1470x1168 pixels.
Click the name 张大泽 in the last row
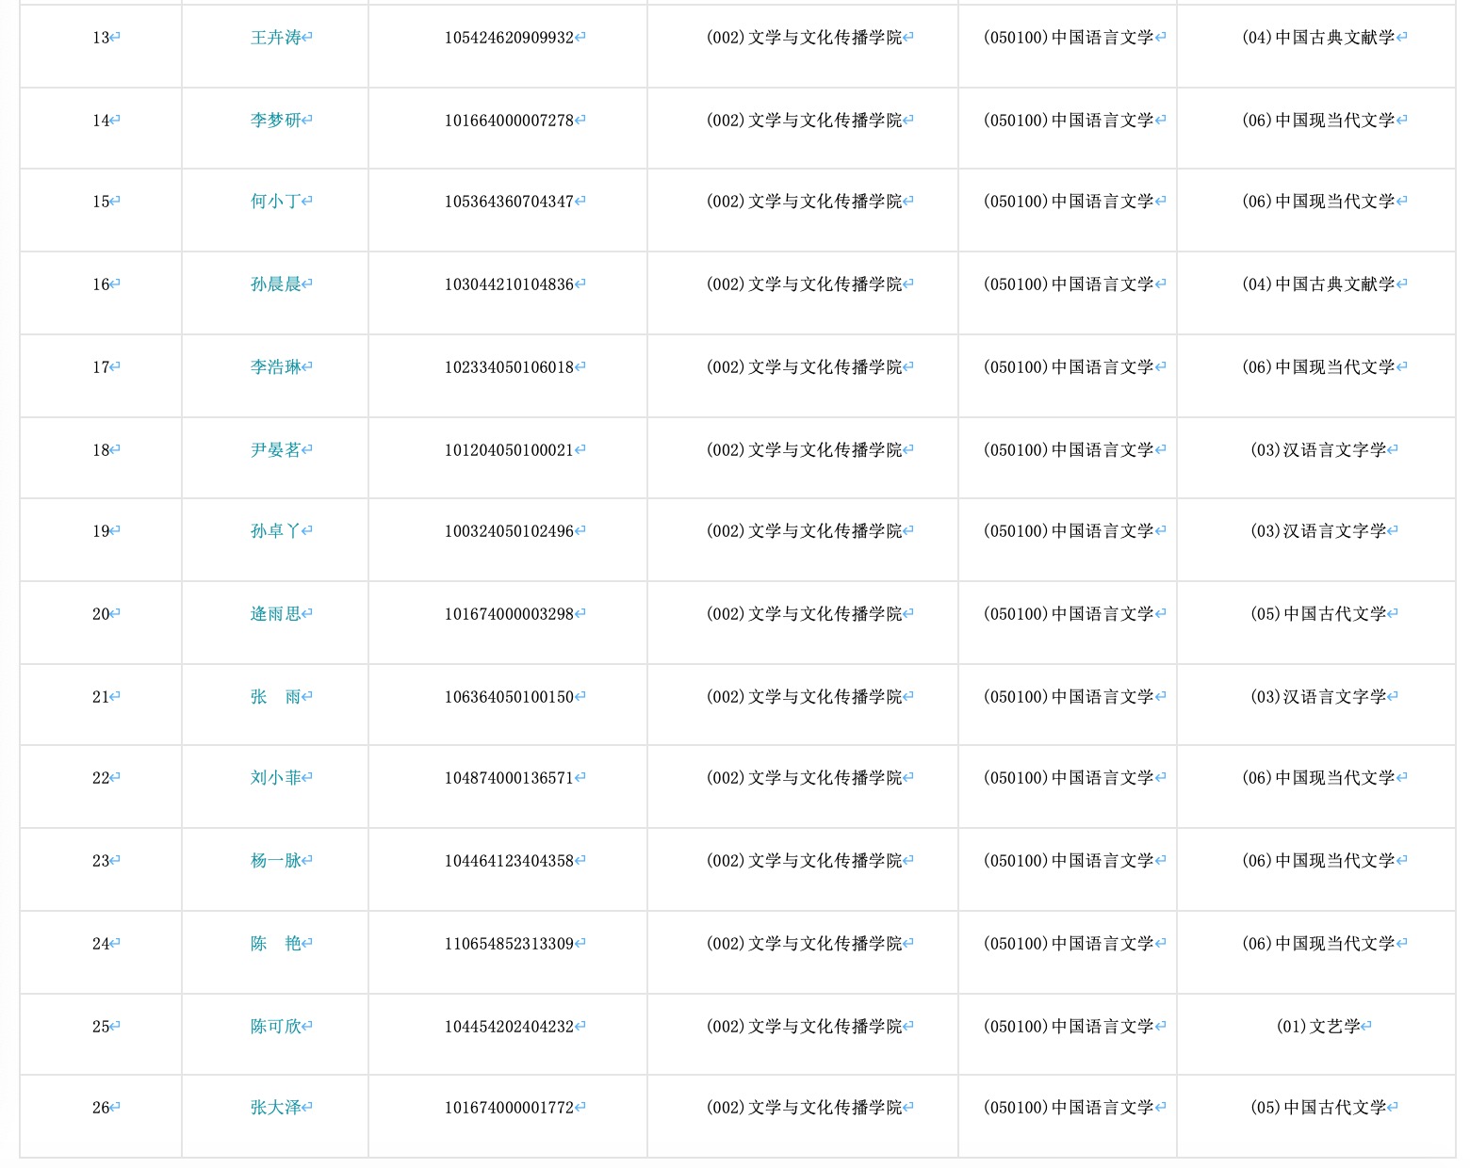point(275,1108)
